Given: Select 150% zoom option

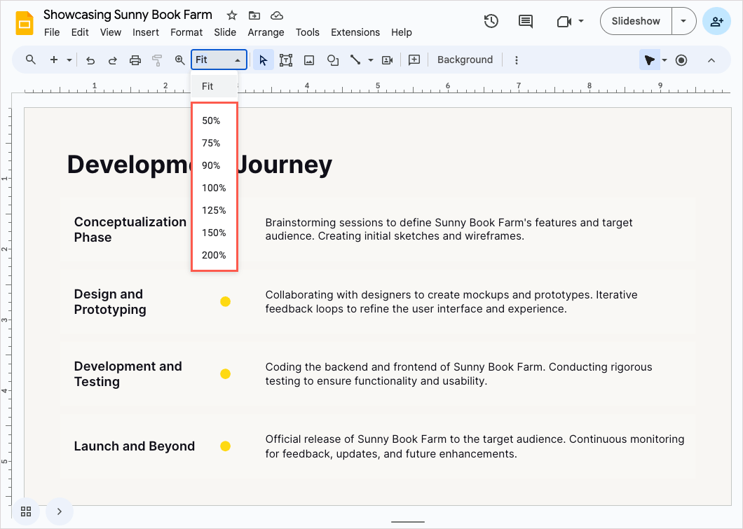Looking at the screenshot, I should tap(214, 233).
